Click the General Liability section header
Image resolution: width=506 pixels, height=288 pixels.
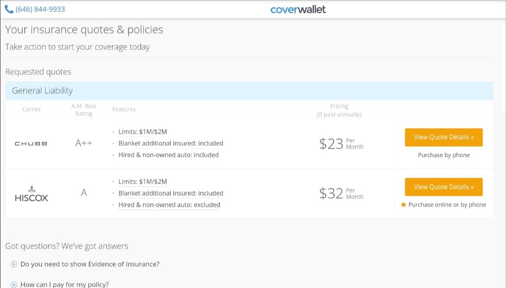click(x=249, y=91)
